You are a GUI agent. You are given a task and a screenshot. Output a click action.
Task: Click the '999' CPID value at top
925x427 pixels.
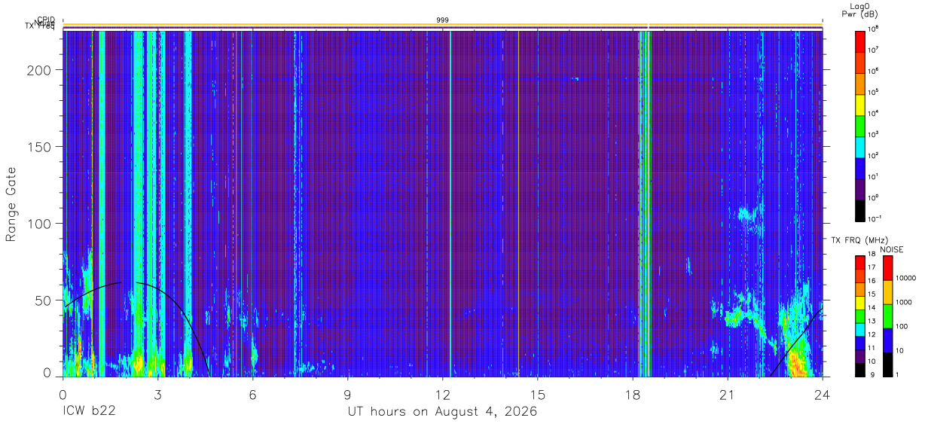443,20
